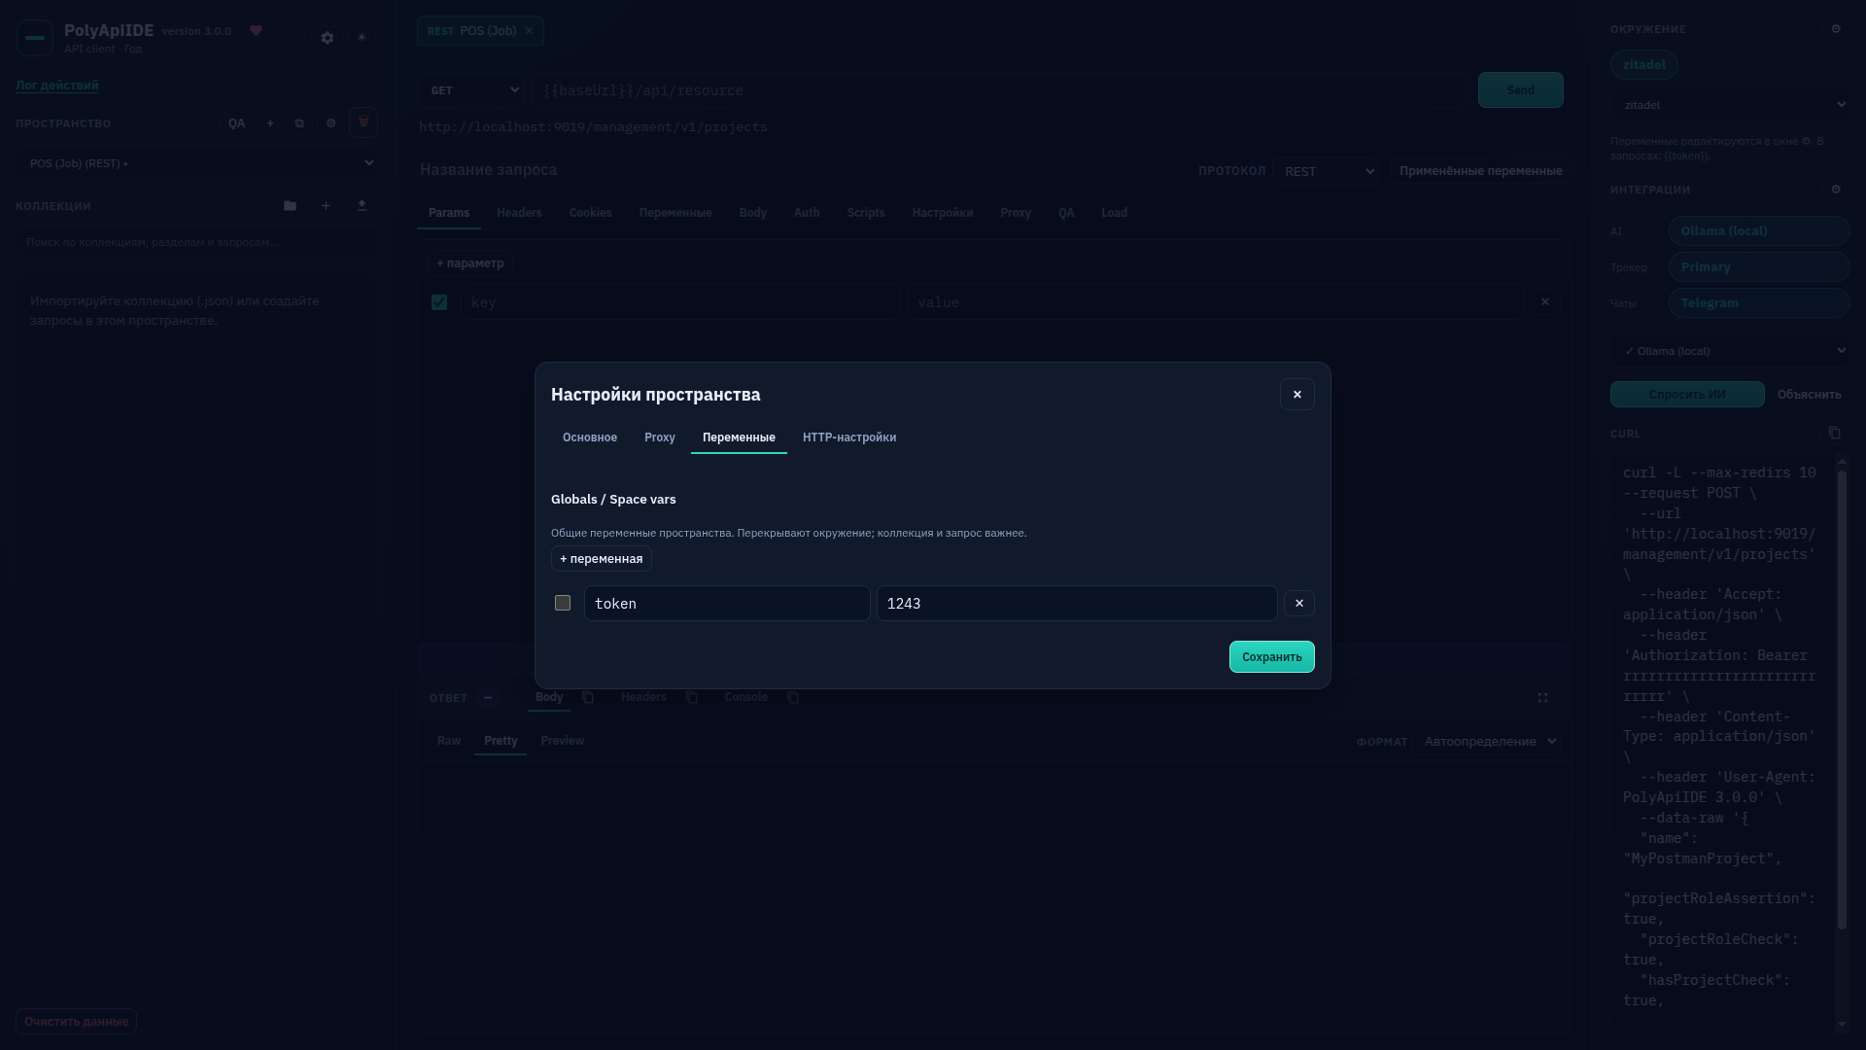Enable the token variable checkbox

click(x=562, y=603)
